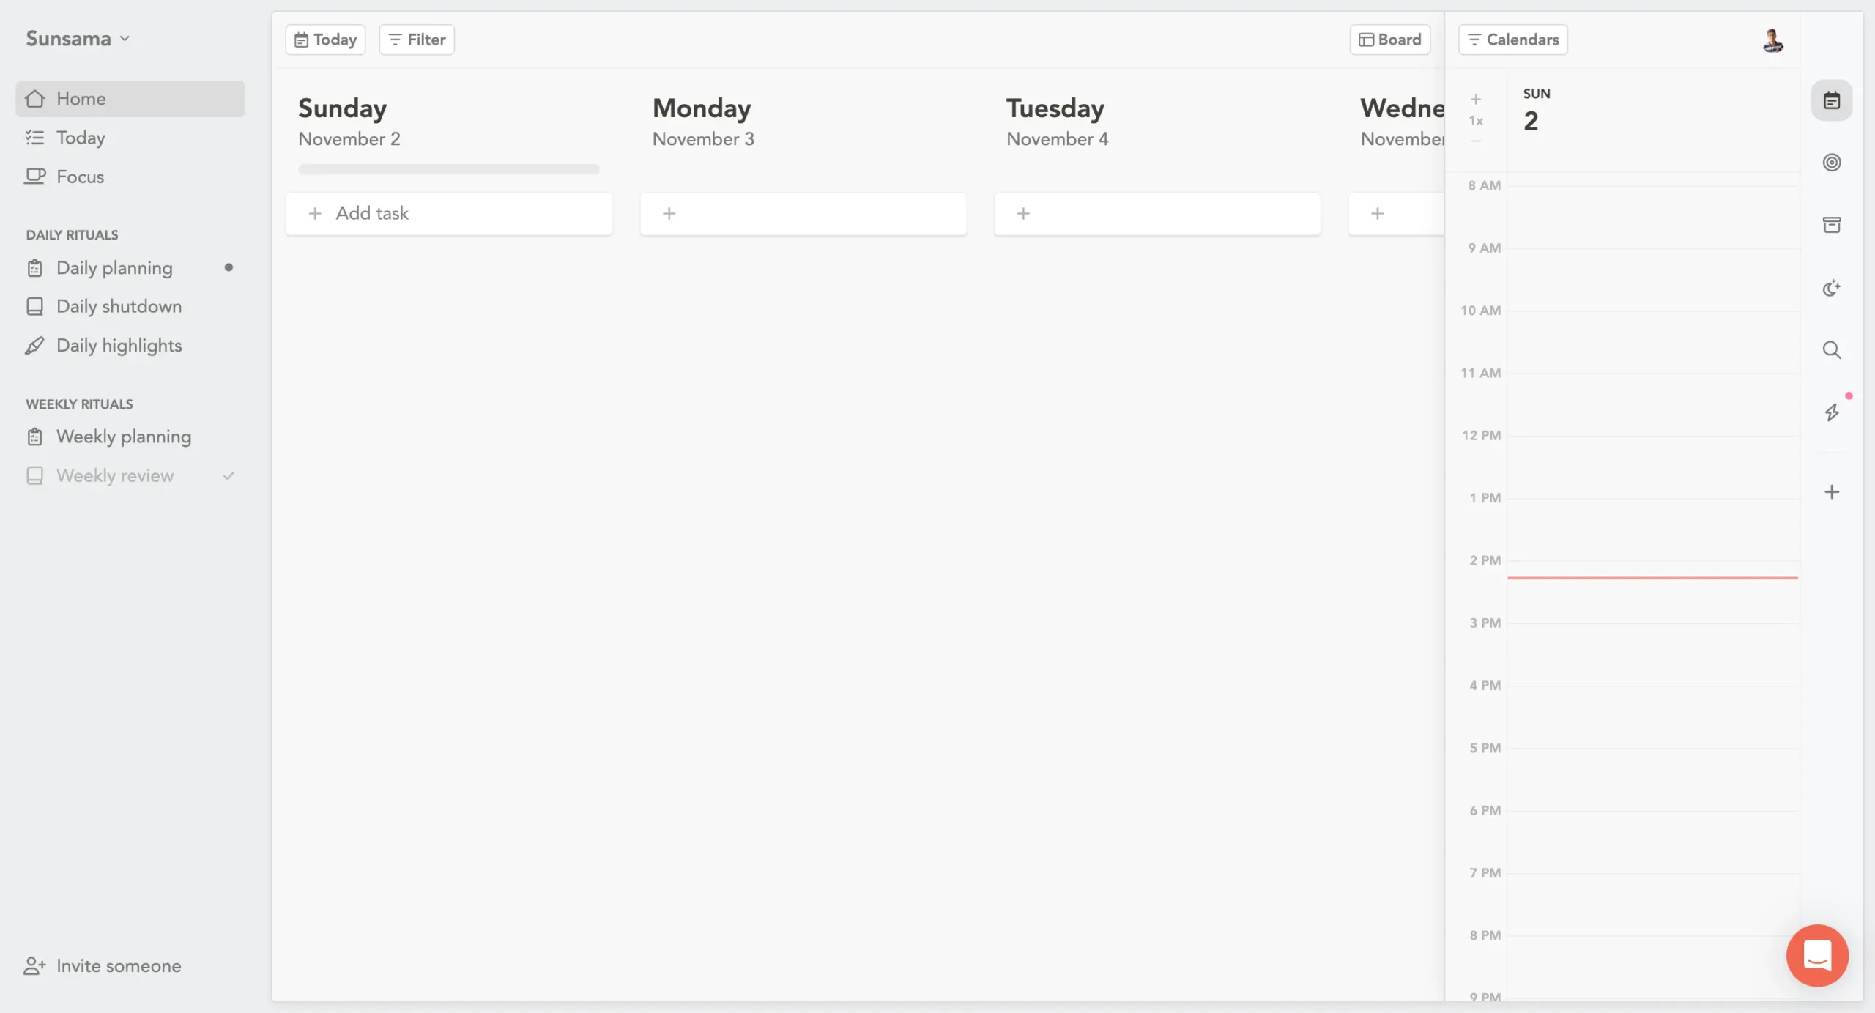Click the plus icon below the lightning bolt
Viewport: 1875px width, 1013px height.
tap(1833, 491)
